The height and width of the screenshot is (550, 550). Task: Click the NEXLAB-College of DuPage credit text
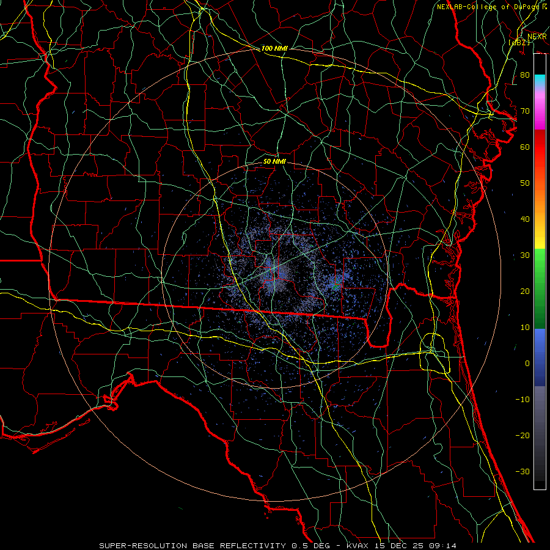491,7
